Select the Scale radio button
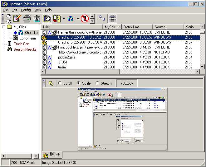The image size is (206, 167). pos(79,83)
